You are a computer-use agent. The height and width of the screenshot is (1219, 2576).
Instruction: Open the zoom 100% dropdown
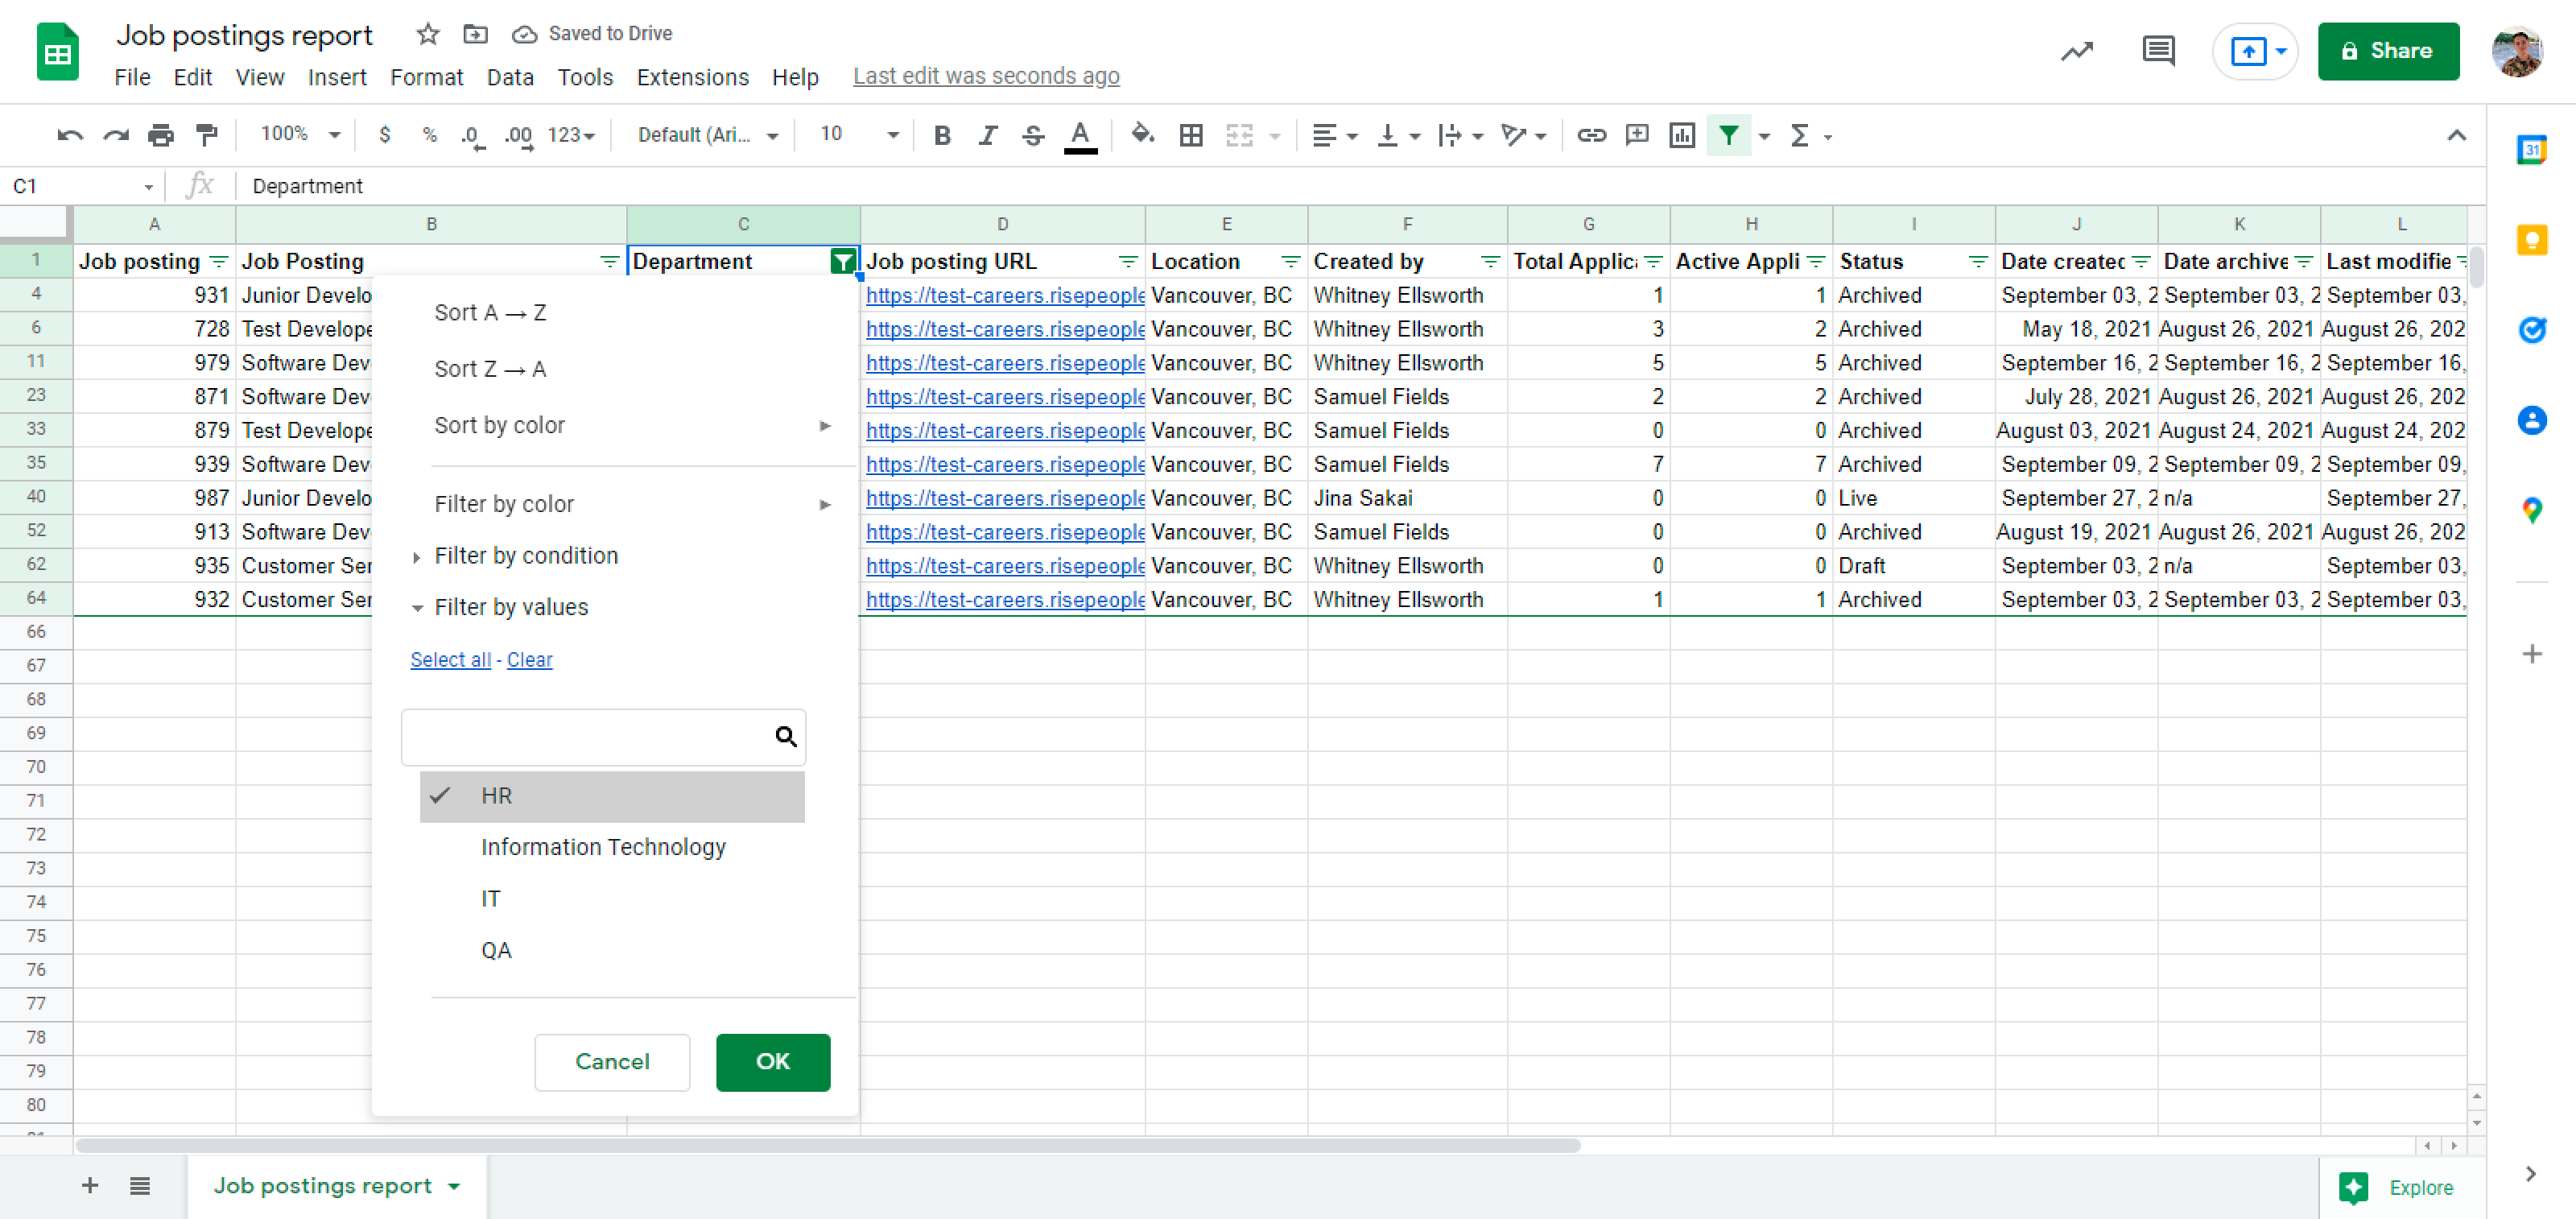pyautogui.click(x=300, y=134)
